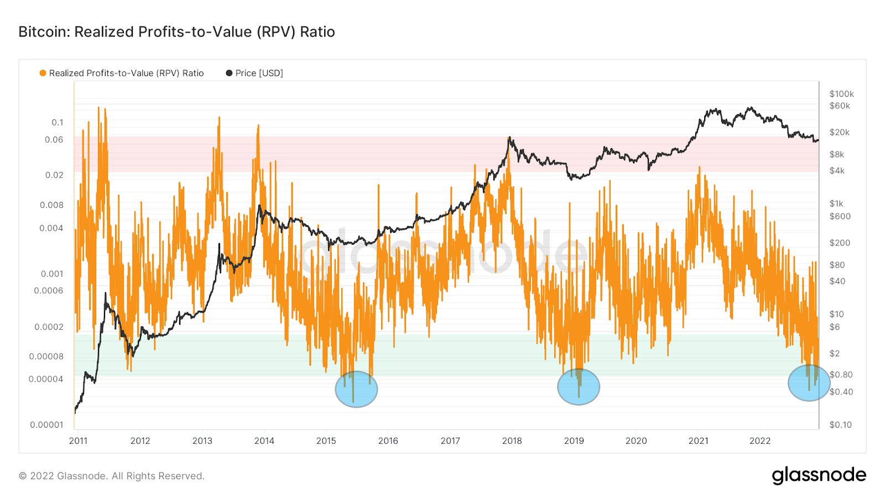Viewport: 885px width, 498px height.
Task: Click the Glassnode copyright notice text
Action: coord(112,476)
